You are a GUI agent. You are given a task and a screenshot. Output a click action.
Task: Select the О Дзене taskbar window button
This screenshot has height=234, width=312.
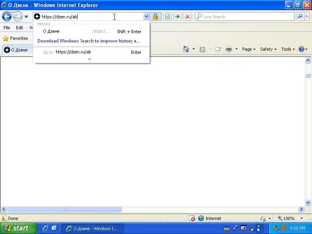click(x=93, y=229)
